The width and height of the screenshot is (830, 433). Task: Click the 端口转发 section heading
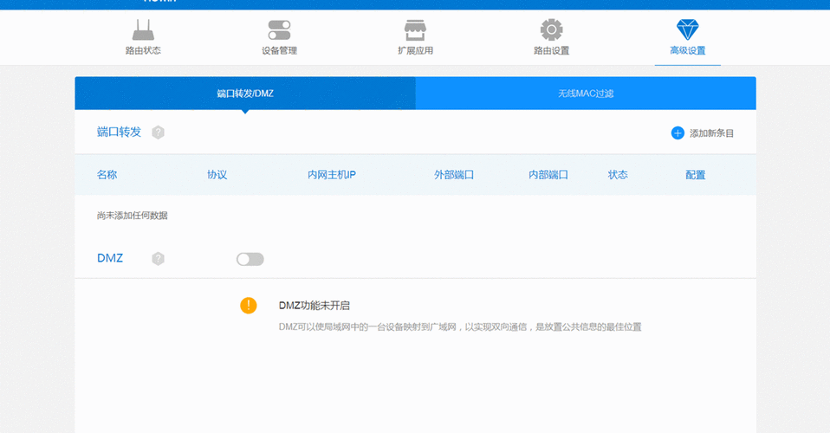tap(119, 132)
